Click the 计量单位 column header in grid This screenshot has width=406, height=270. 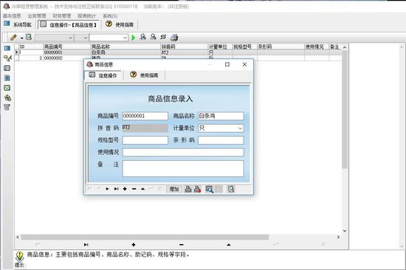pyautogui.click(x=221, y=46)
